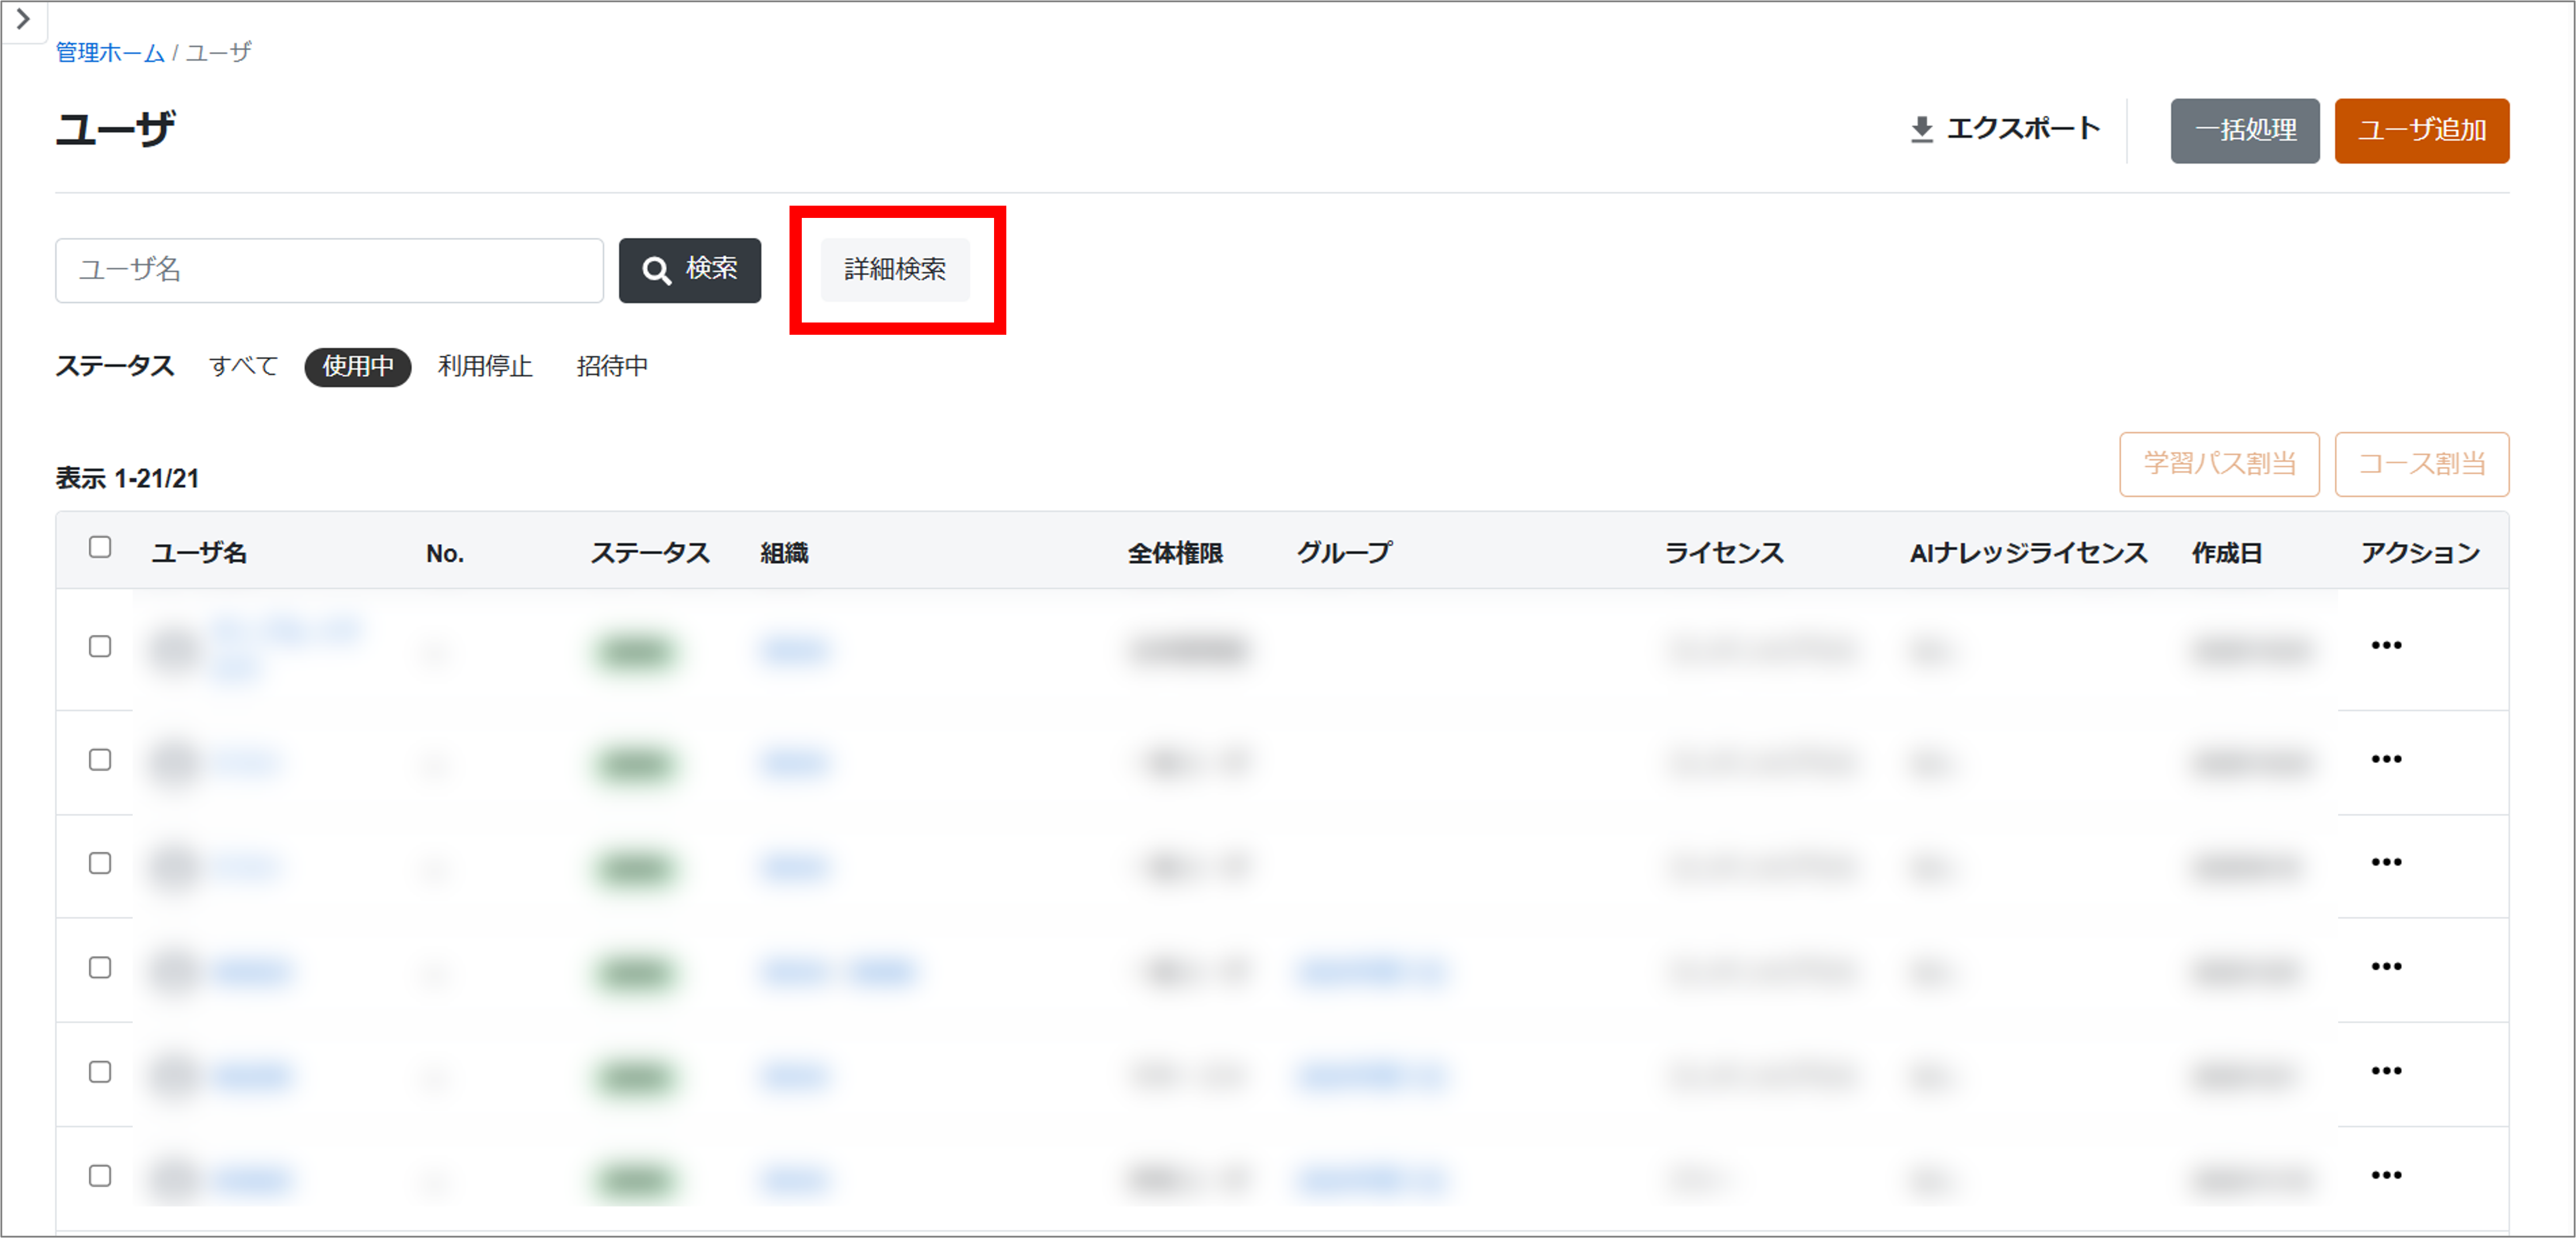
Task: Open the third row's three-dot action menu
Action: [2386, 863]
